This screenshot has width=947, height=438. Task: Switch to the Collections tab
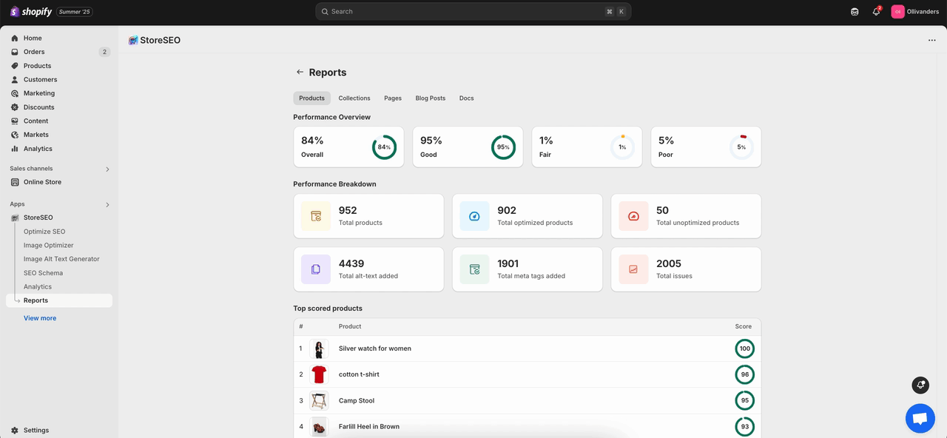pos(354,98)
